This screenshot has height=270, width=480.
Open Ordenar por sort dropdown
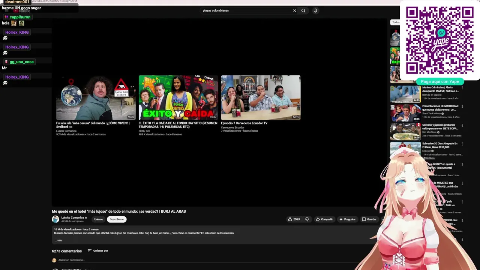[x=98, y=251]
